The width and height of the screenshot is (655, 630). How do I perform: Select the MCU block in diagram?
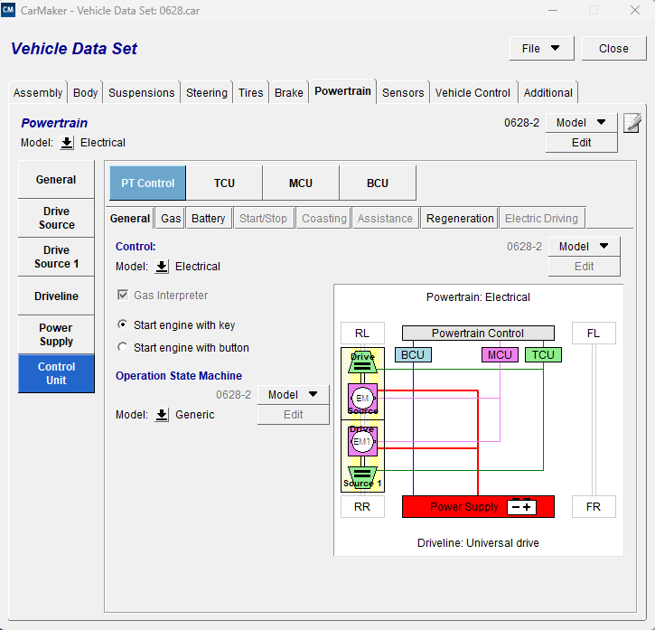click(500, 355)
